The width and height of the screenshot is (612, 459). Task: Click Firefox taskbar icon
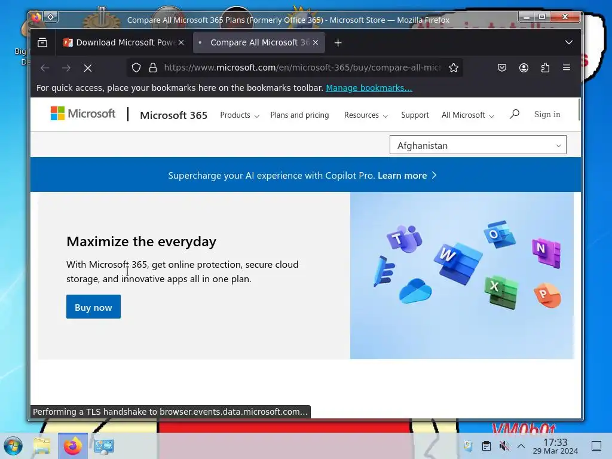(x=72, y=446)
